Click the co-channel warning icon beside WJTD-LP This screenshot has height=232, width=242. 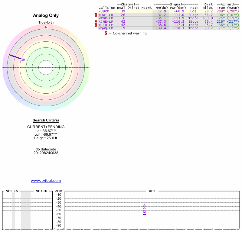96,25
